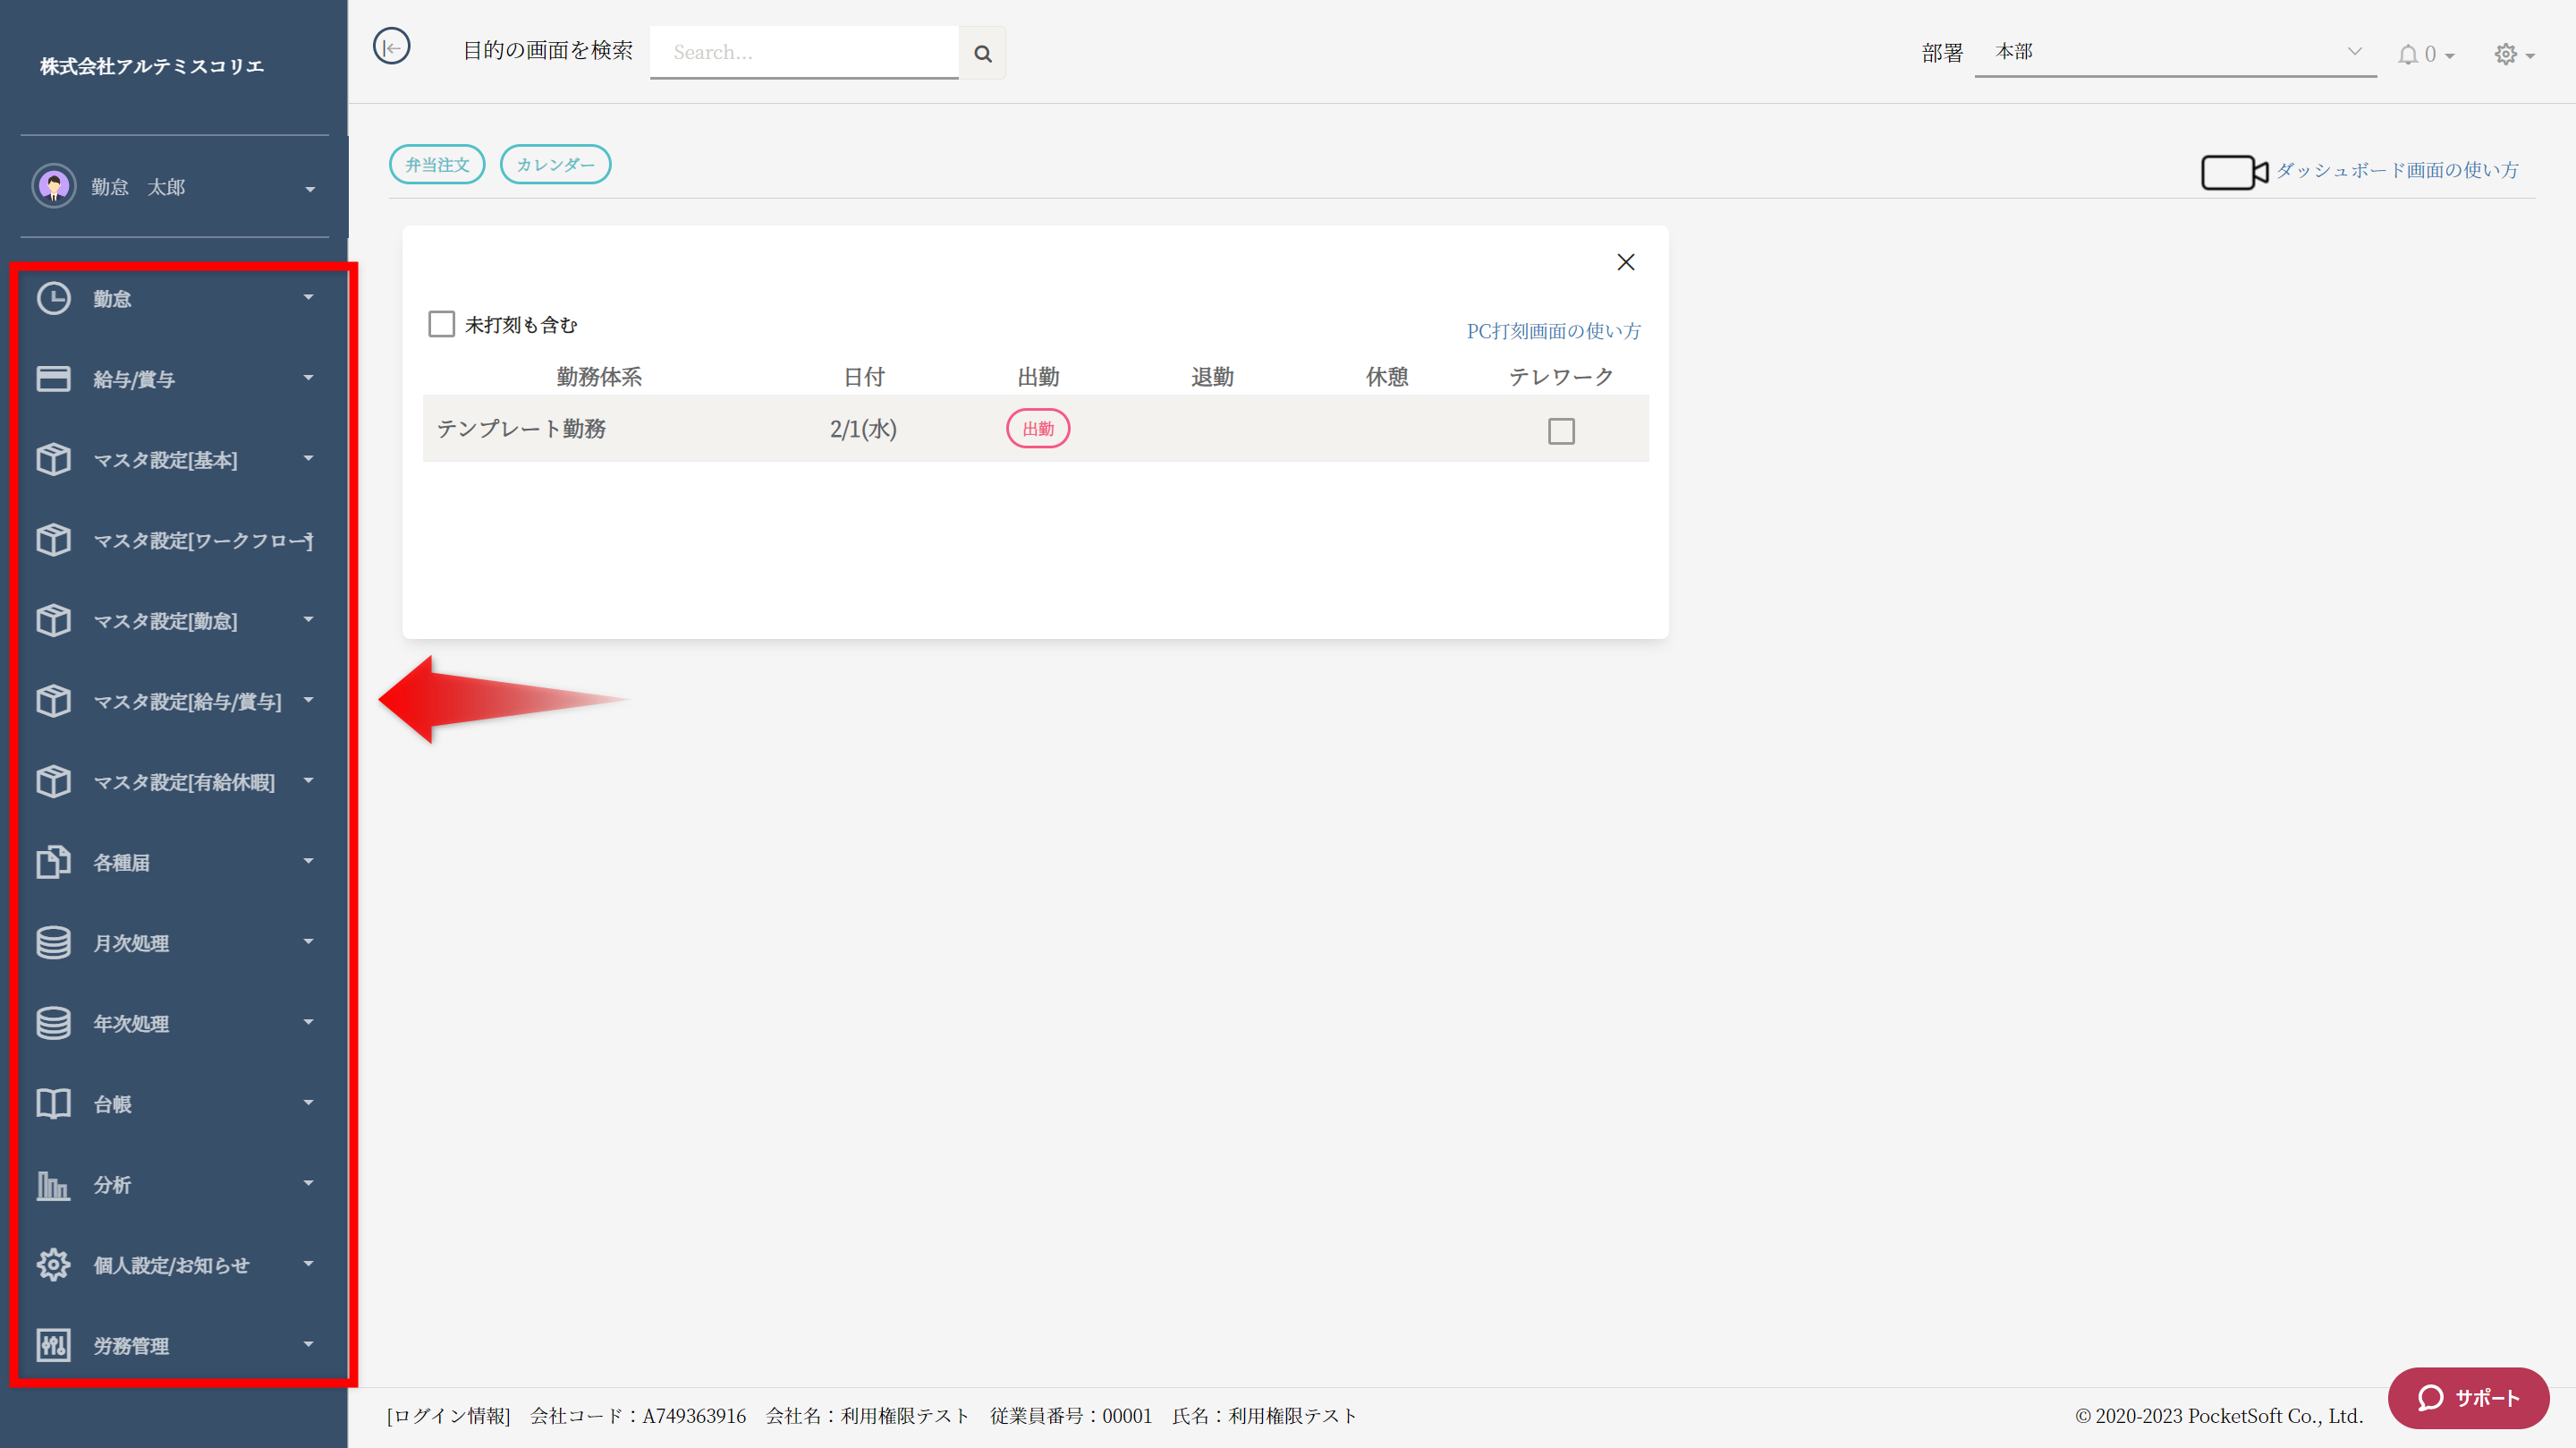Image resolution: width=2576 pixels, height=1448 pixels.
Task: Open the PC打刻画面の使い方 link
Action: tap(1553, 330)
